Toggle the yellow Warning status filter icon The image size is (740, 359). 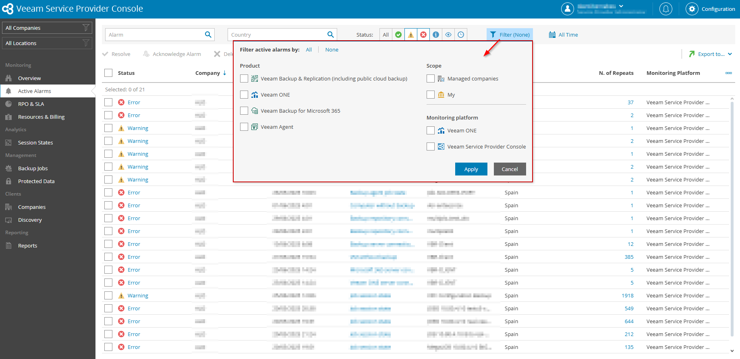(411, 35)
